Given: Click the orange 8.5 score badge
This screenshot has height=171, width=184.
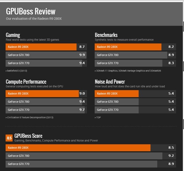Looking at the screenshot, I should [9, 138].
